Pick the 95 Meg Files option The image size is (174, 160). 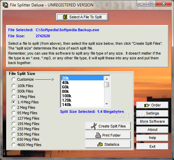14,113
